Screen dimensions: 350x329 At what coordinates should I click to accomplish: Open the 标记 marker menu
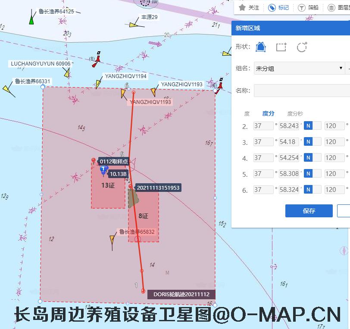(278, 7)
